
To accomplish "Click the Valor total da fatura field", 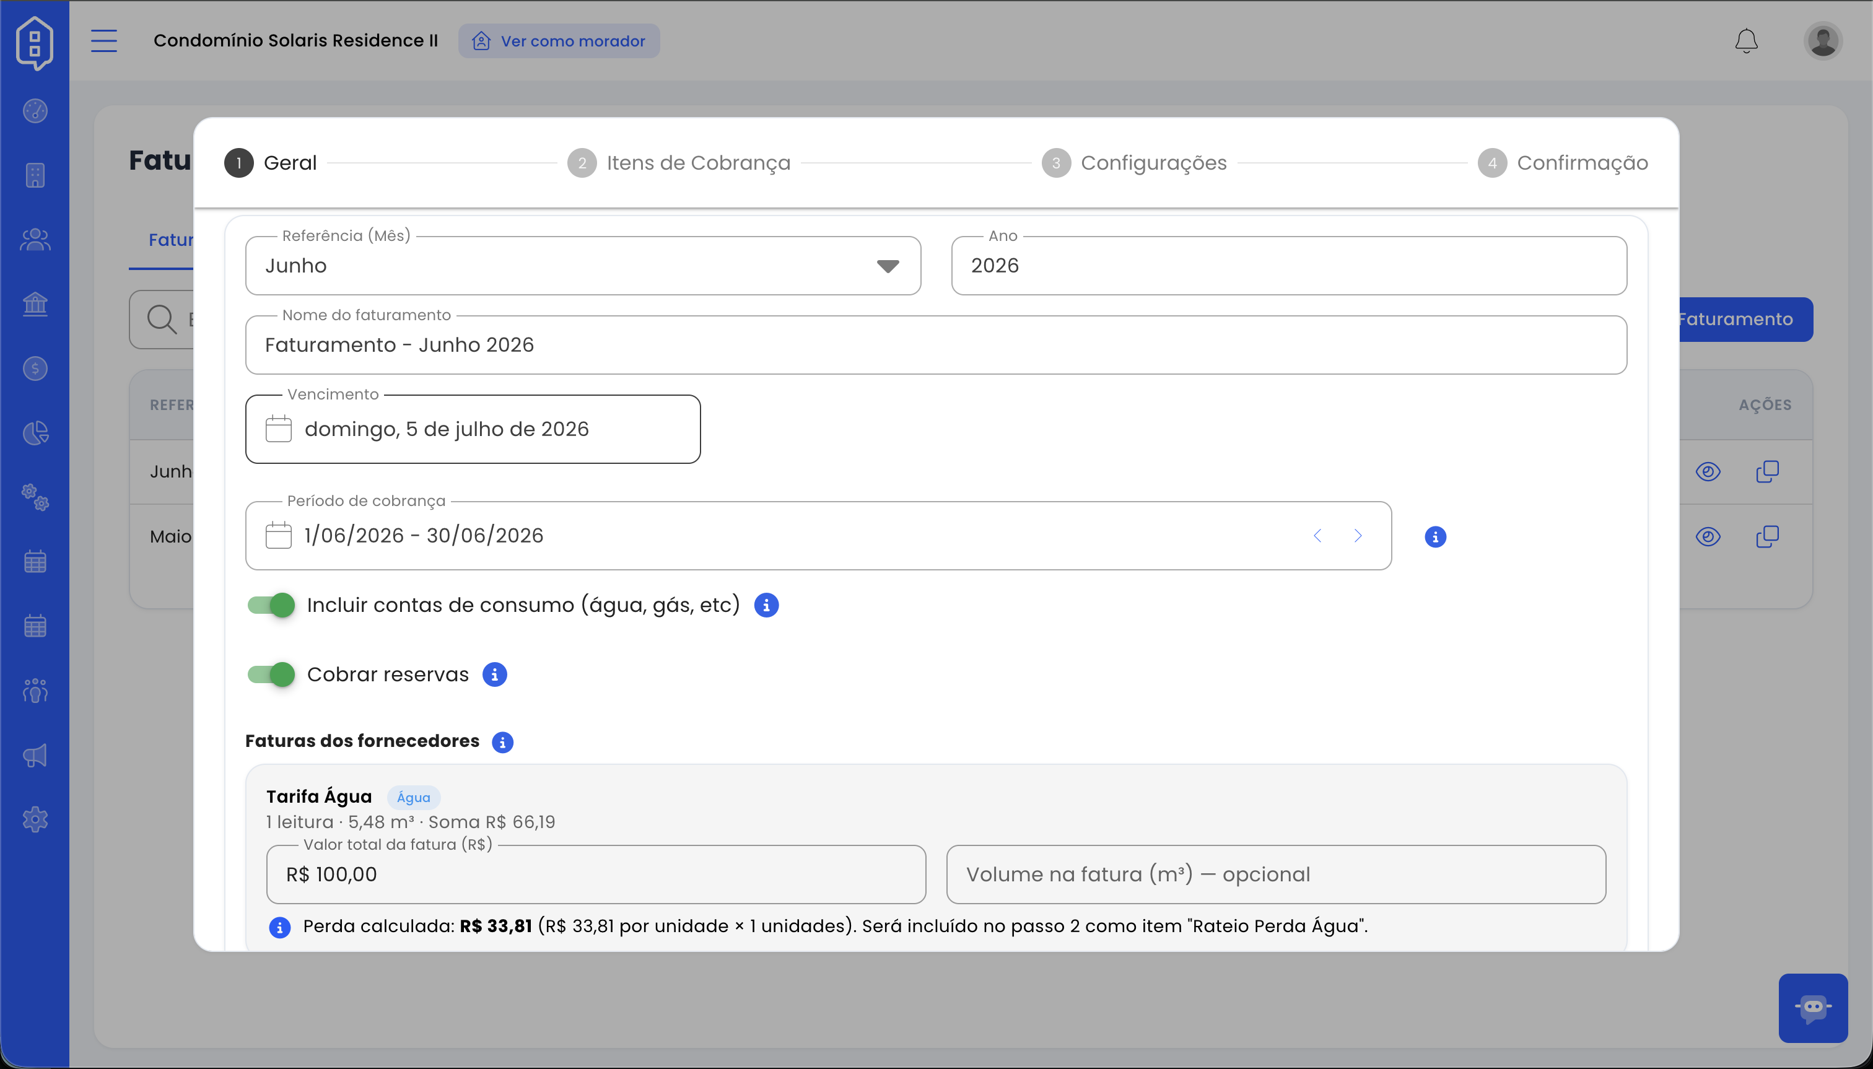I will coord(595,875).
